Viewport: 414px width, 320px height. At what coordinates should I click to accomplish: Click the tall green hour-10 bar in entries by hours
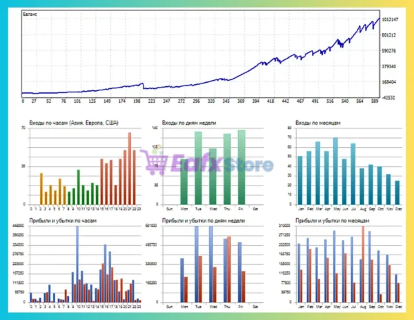(x=79, y=187)
